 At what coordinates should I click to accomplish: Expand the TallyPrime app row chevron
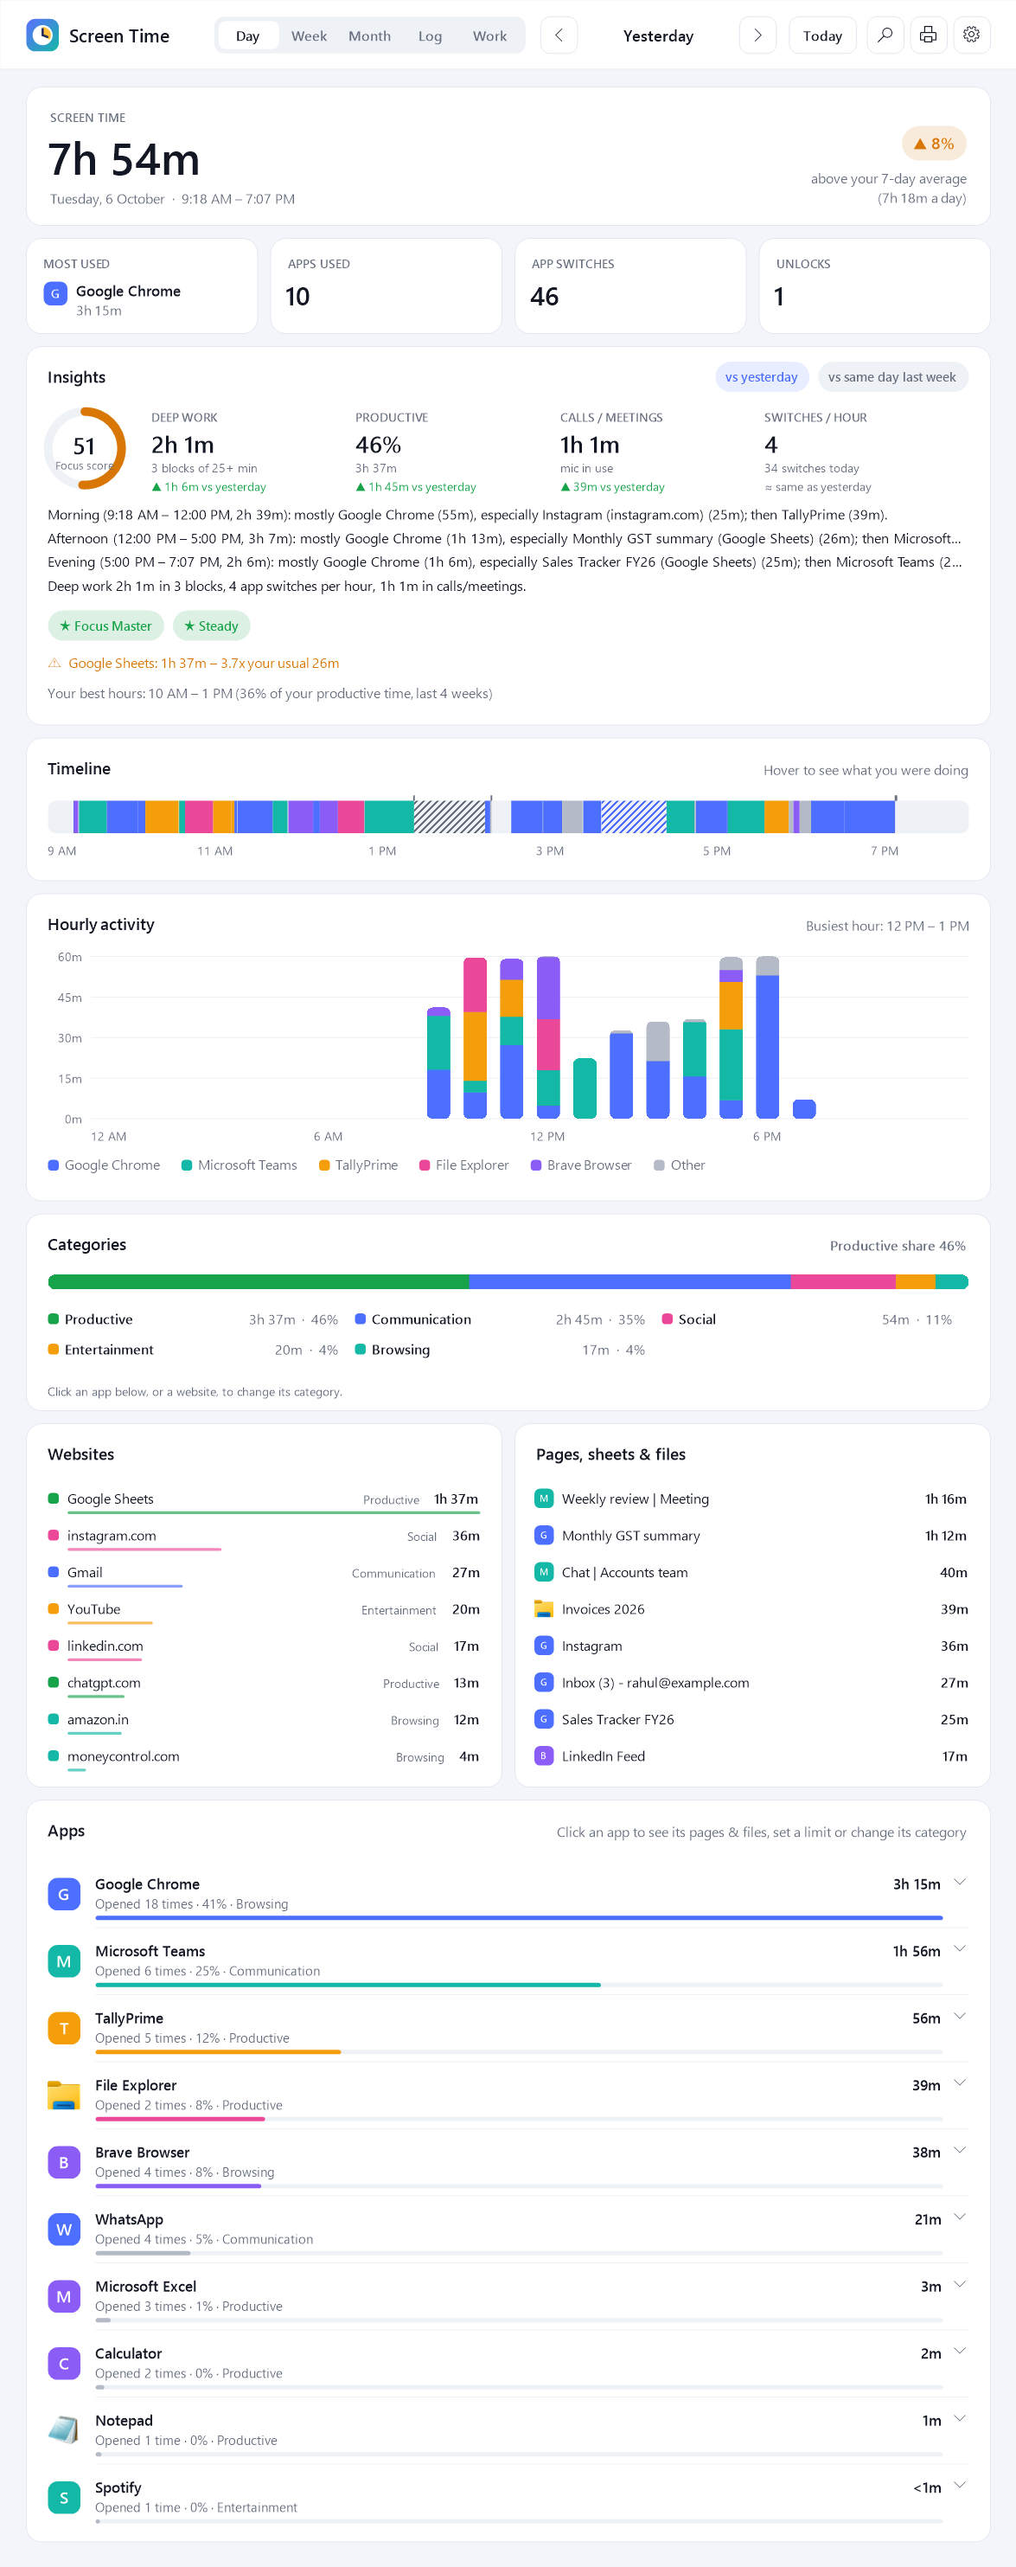pyautogui.click(x=960, y=2016)
